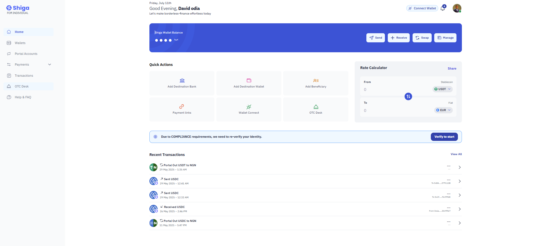Image resolution: width=546 pixels, height=246 pixels.
Task: Click the Home sidebar icon
Action: [x=9, y=32]
